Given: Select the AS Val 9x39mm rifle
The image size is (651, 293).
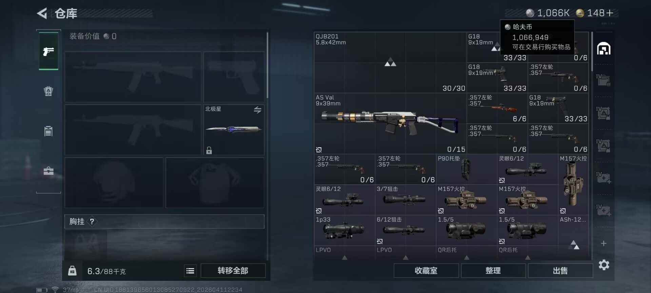Looking at the screenshot, I should tap(390, 123).
